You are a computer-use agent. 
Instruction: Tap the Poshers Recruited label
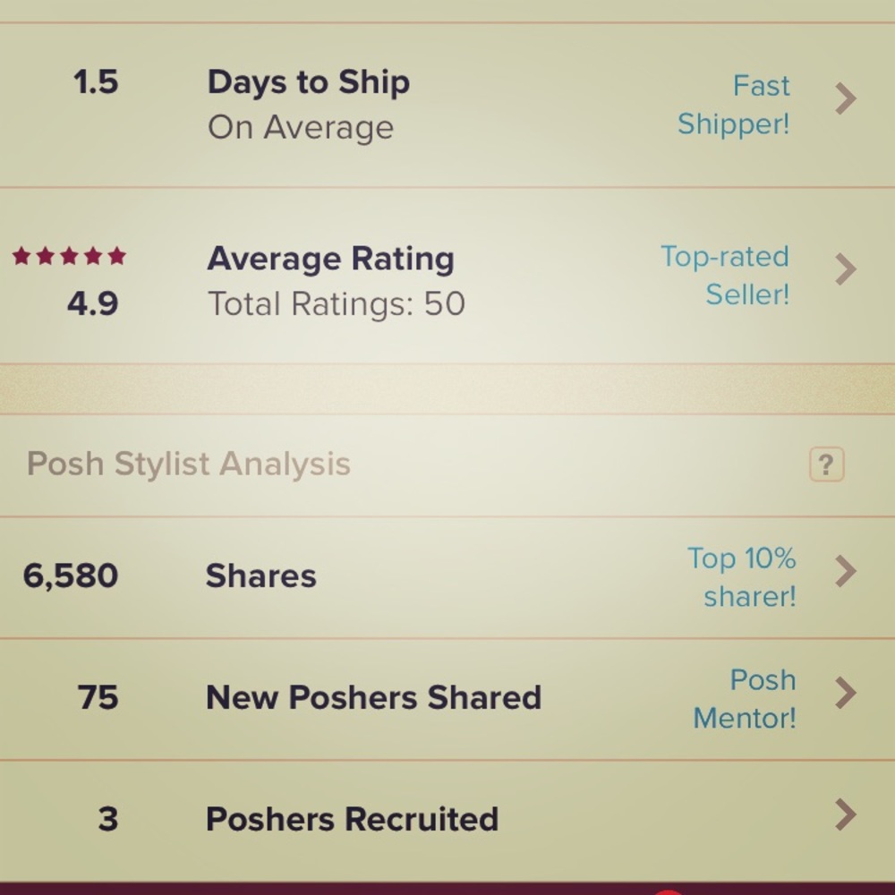pos(352,819)
